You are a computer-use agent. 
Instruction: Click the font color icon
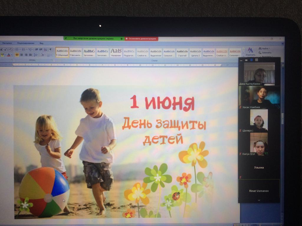[x=9, y=55]
